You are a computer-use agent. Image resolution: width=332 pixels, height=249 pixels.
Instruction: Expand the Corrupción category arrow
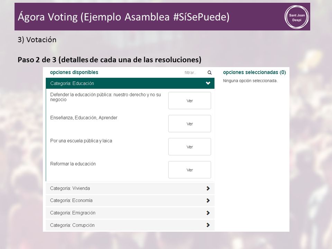(x=208, y=225)
